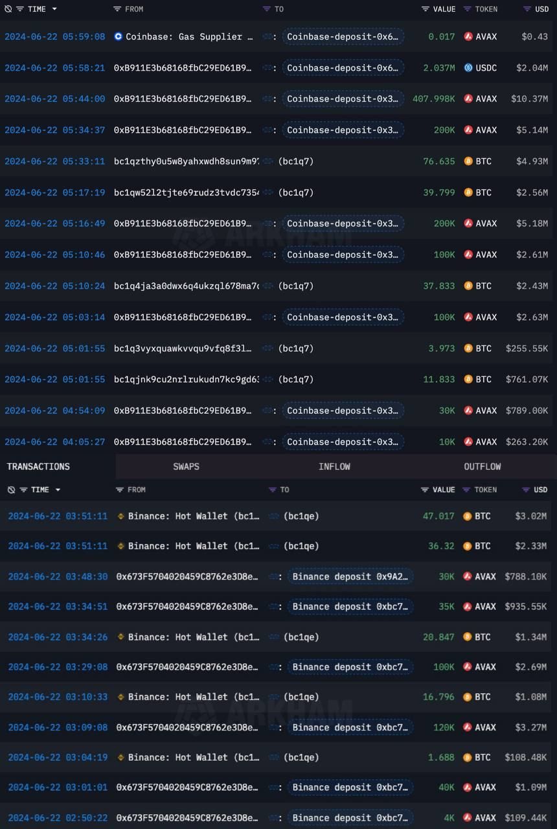Viewport: 557px width, 829px height.
Task: Click the AVAX token icon in $1.09M row
Action: [x=468, y=788]
